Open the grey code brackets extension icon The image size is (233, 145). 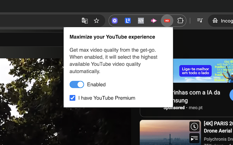tap(141, 21)
